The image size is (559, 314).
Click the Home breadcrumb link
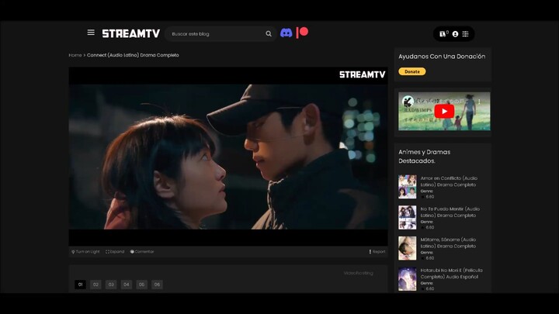pos(75,55)
